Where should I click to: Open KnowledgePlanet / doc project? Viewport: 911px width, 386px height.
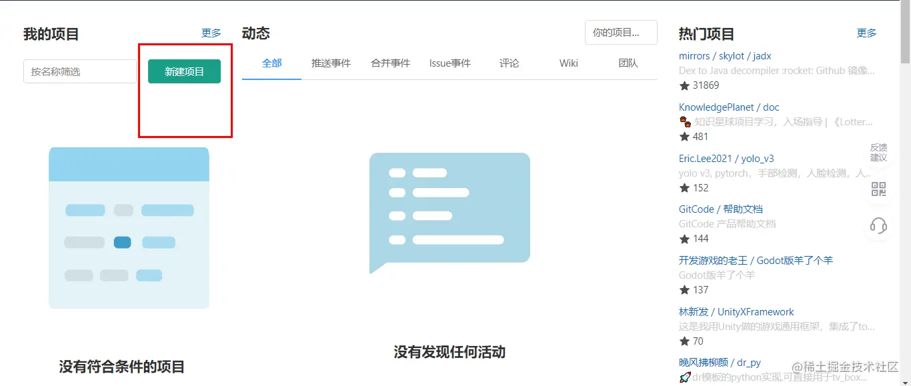(x=729, y=107)
